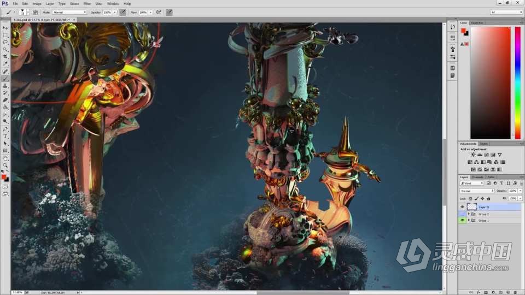The image size is (525, 295).
Task: Open the Brush Preset picker arrow
Action: point(27,12)
